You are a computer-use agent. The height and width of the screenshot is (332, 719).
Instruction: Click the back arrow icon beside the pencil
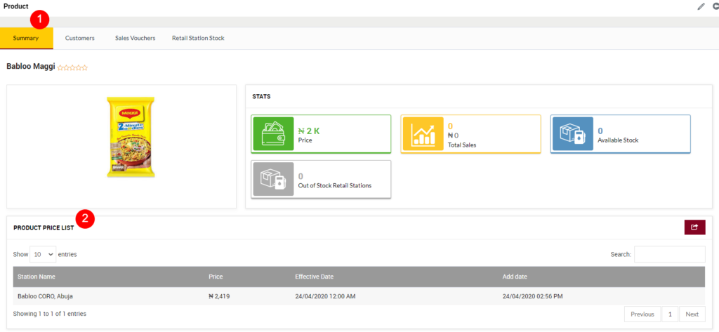[715, 6]
